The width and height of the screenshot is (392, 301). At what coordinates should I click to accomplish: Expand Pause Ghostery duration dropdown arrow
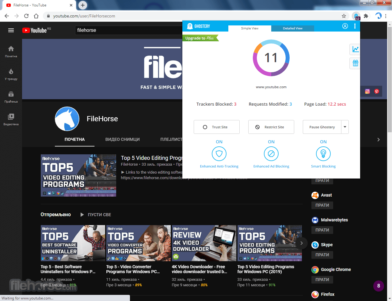(x=345, y=127)
